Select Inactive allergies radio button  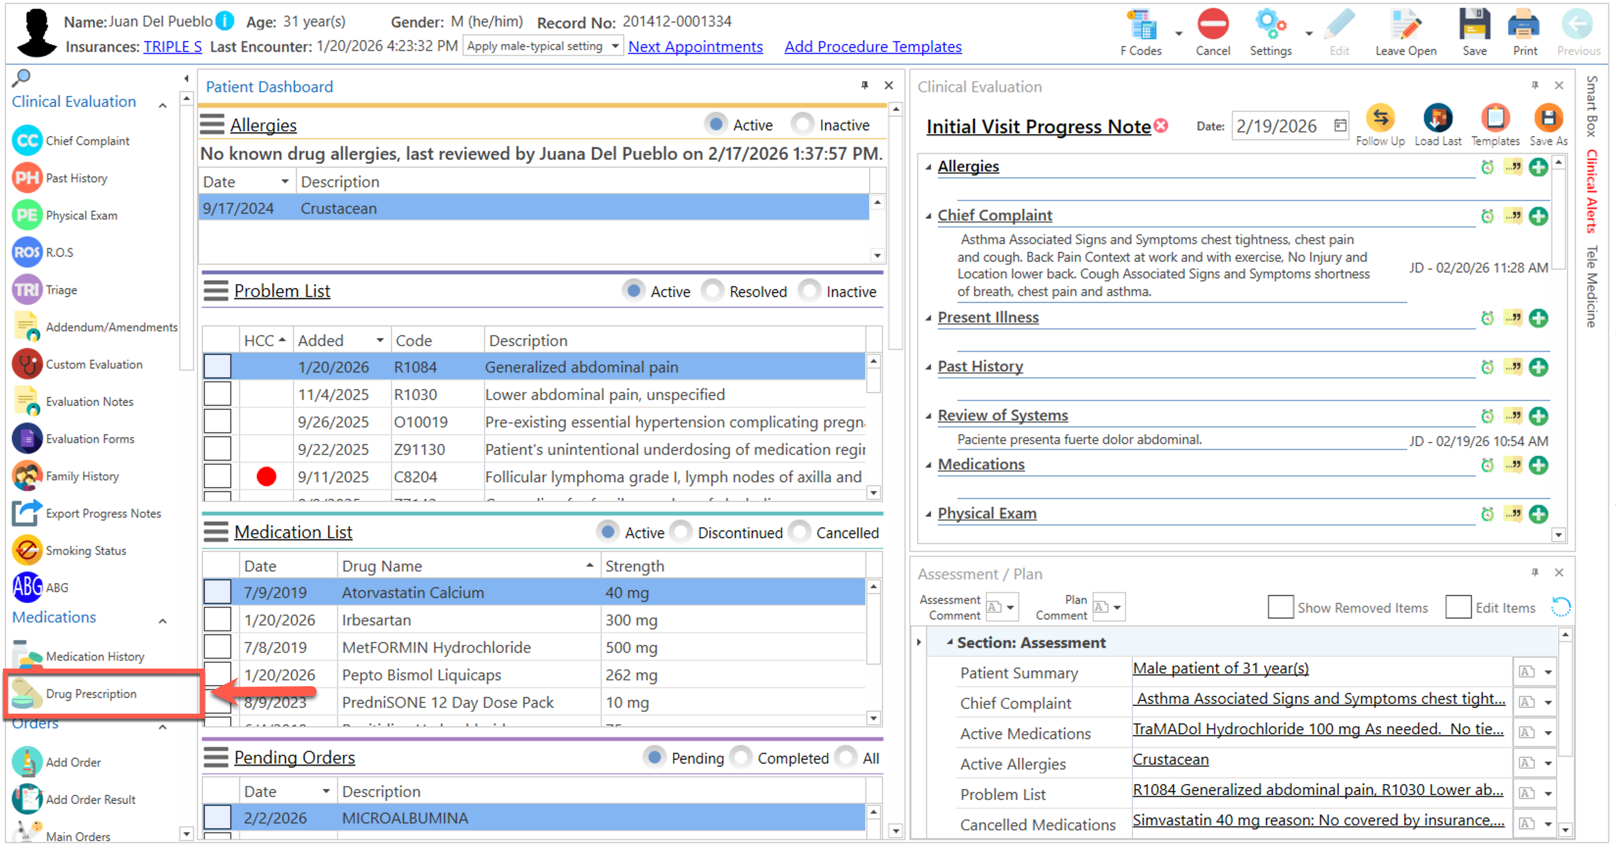click(802, 124)
